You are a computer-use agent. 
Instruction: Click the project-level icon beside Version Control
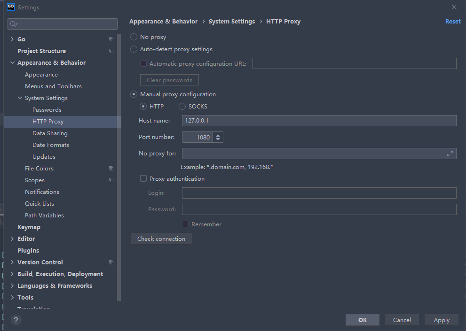point(111,262)
